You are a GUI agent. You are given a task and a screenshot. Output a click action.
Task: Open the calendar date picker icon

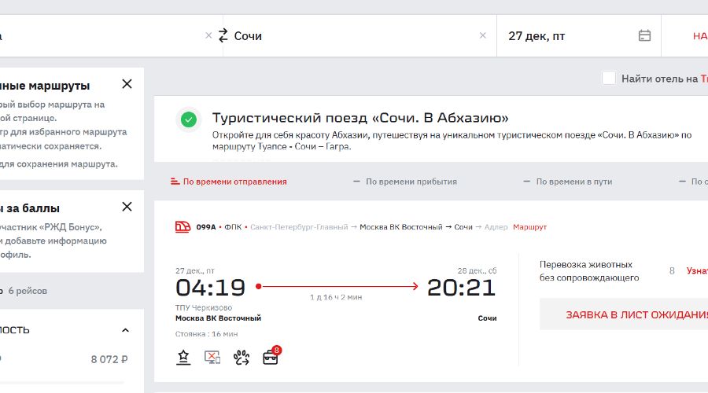tap(644, 35)
